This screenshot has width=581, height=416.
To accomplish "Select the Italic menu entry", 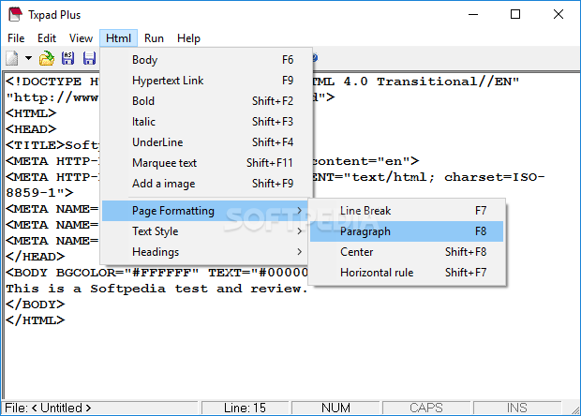I will click(x=207, y=122).
